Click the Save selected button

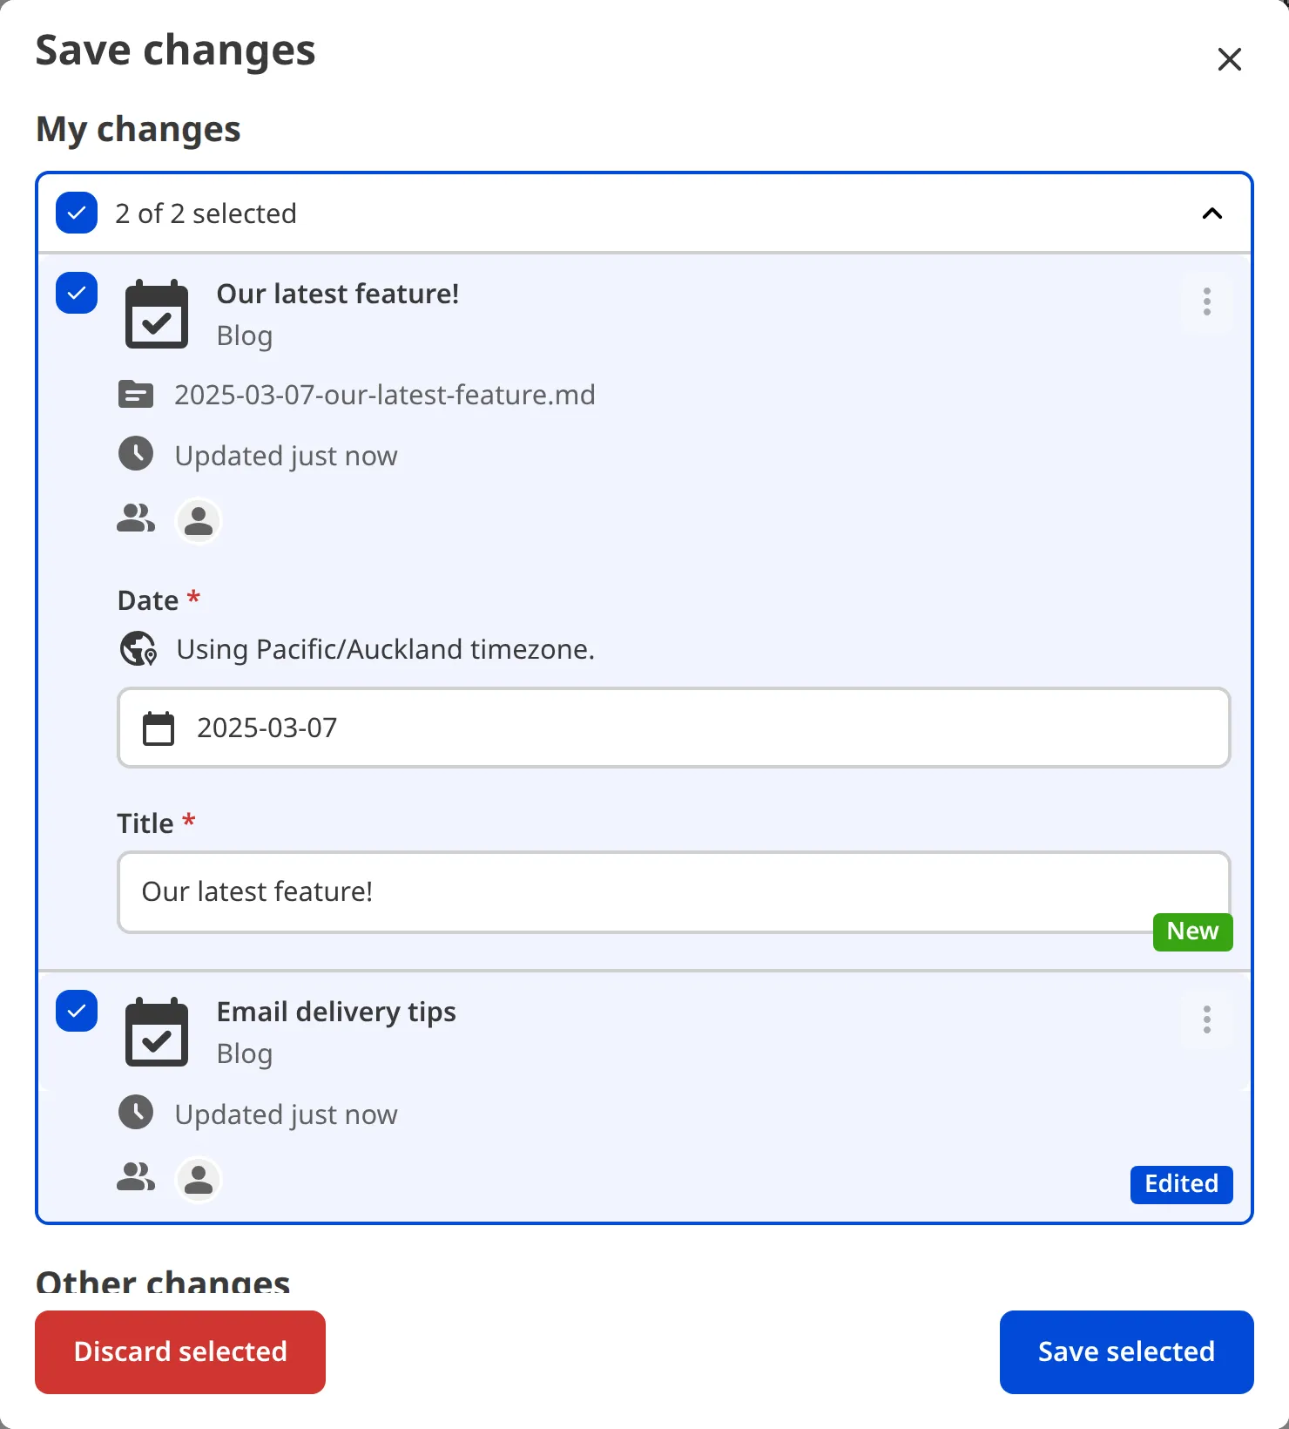(x=1126, y=1351)
